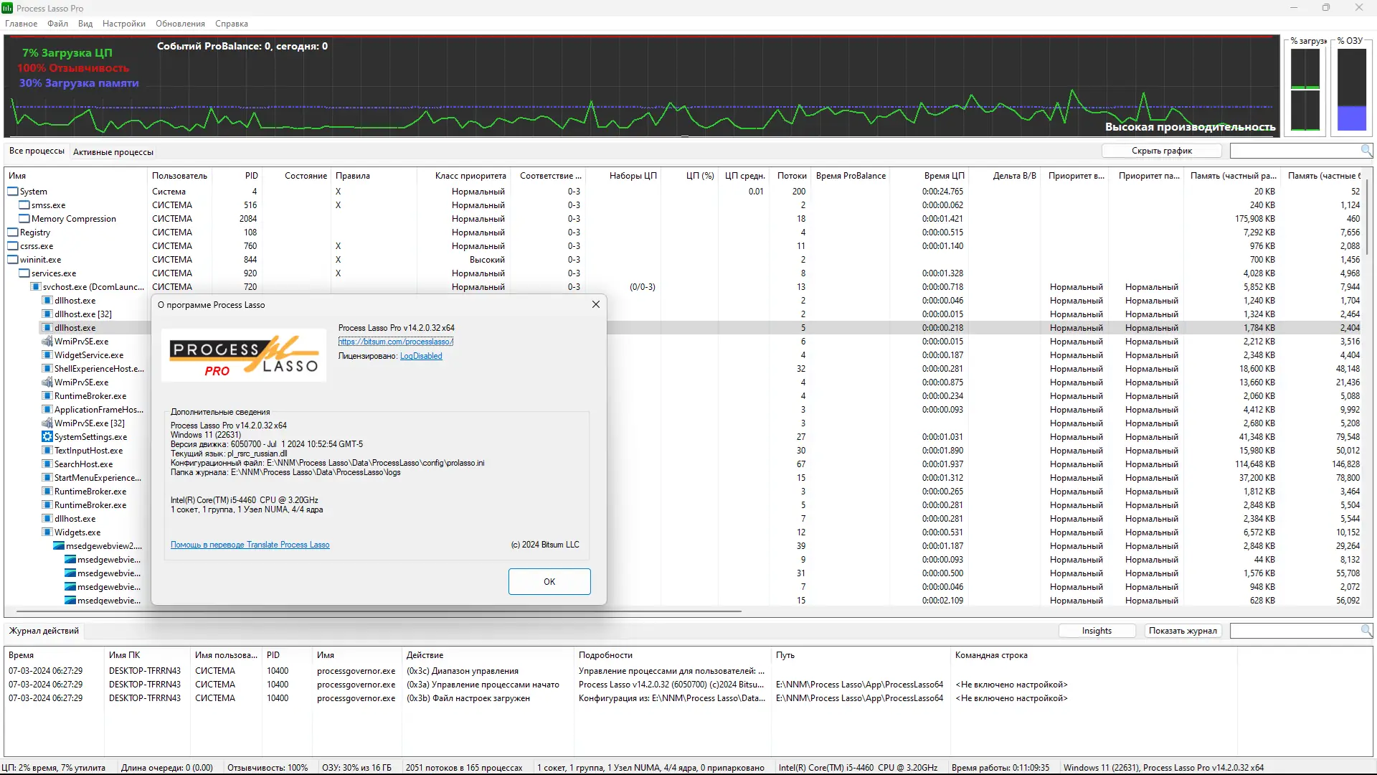Open the Insights button in log panel
Image resolution: width=1377 pixels, height=775 pixels.
1097,631
